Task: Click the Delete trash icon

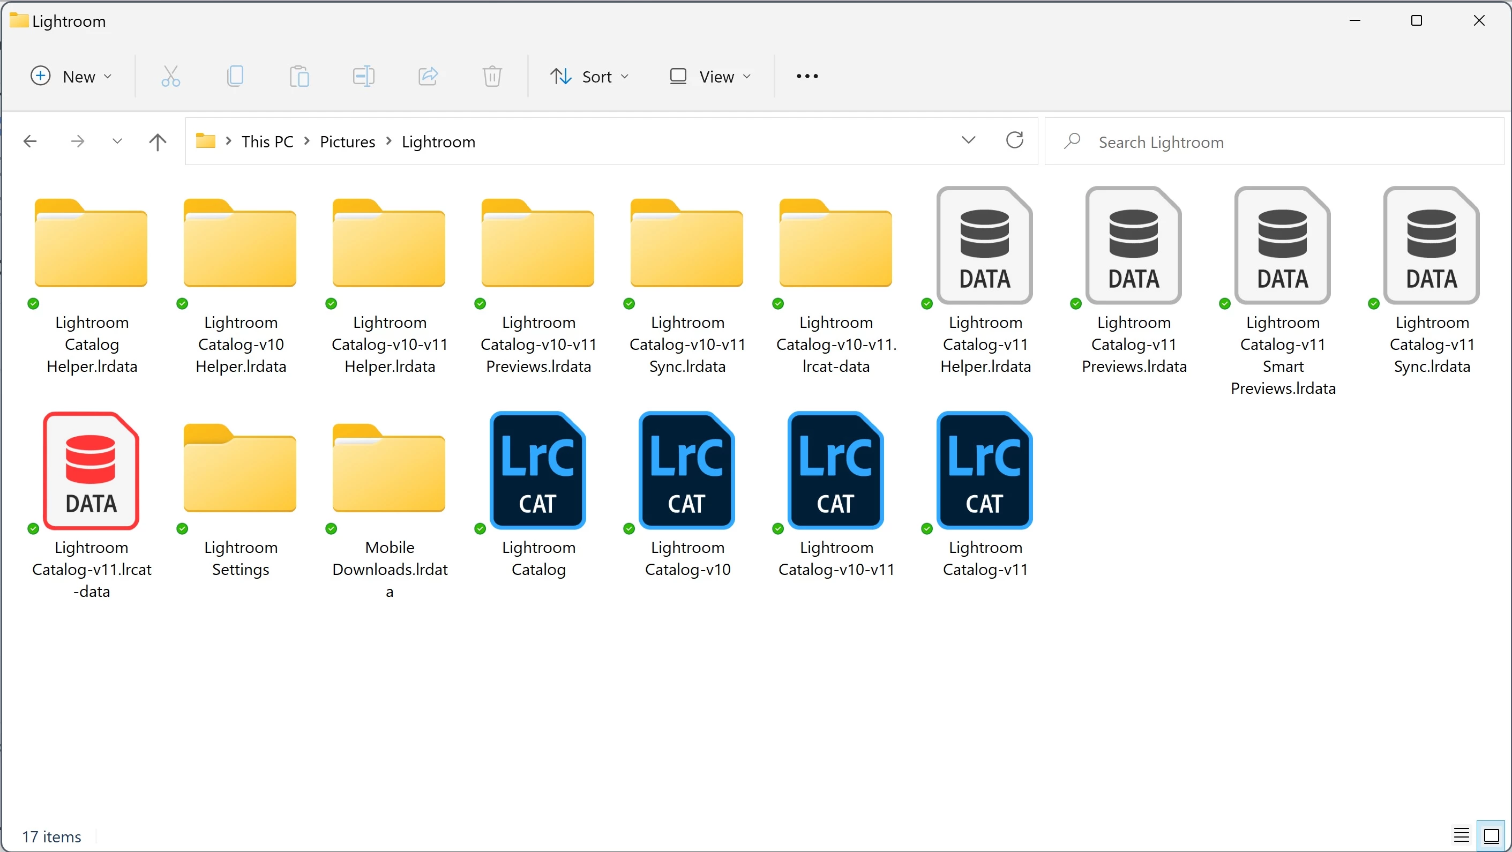Action: (492, 76)
